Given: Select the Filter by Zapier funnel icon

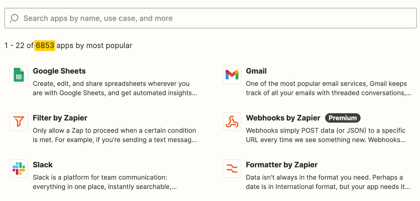Looking at the screenshot, I should (18, 121).
